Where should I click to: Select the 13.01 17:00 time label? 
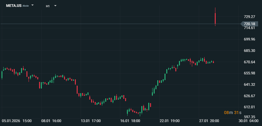91,121
